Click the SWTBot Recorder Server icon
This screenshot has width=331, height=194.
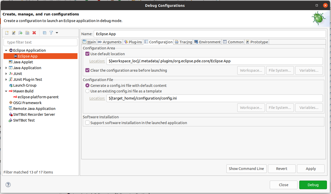pos(11,114)
